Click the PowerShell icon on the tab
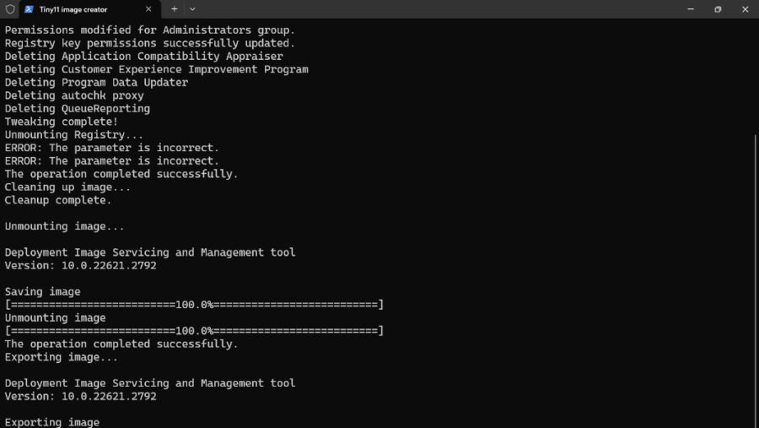Screen dimensions: 759x428 click(x=29, y=9)
